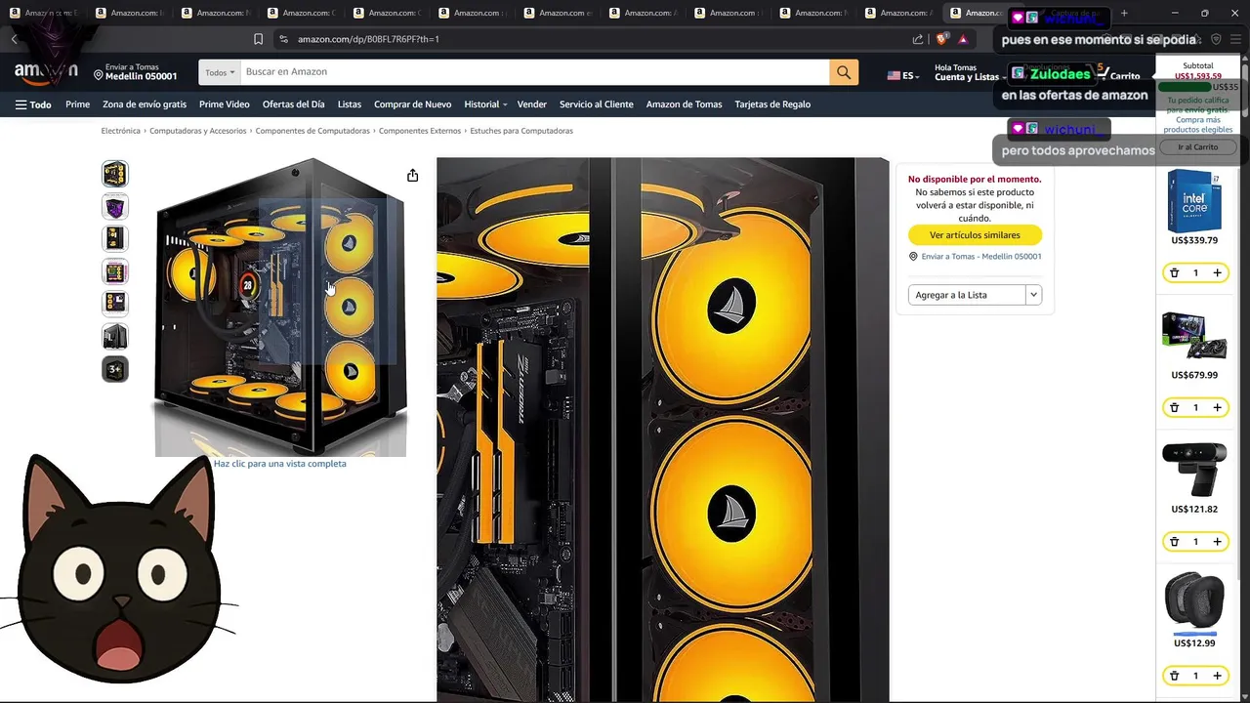This screenshot has width=1250, height=703.
Task: Remove the US$12.99 ear pads item
Action: coord(1174,676)
